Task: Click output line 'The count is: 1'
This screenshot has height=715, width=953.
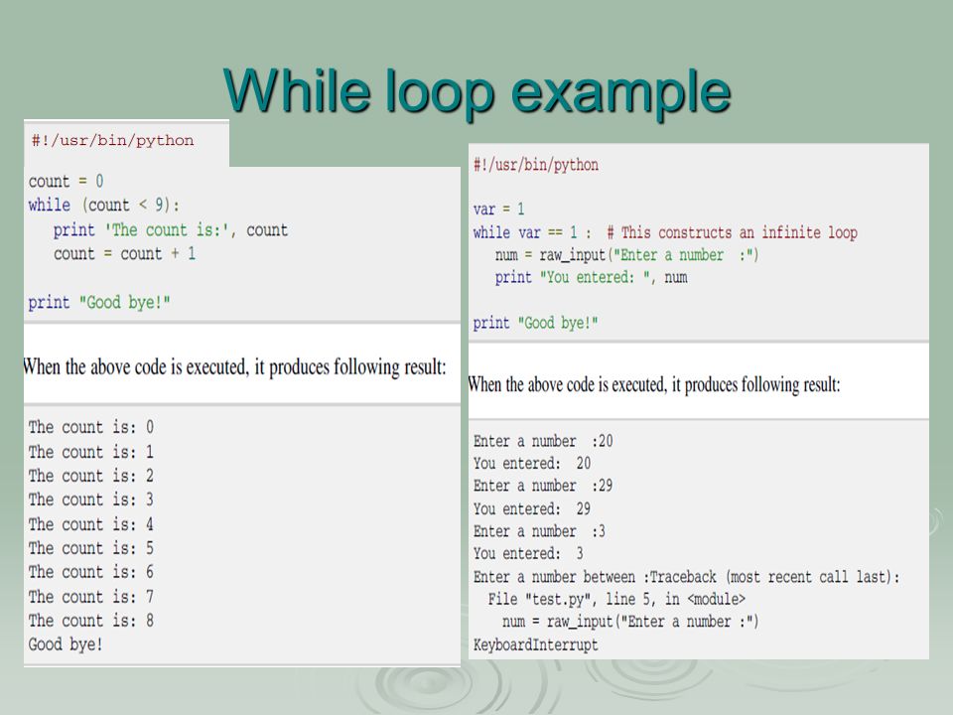Action: coord(91,452)
